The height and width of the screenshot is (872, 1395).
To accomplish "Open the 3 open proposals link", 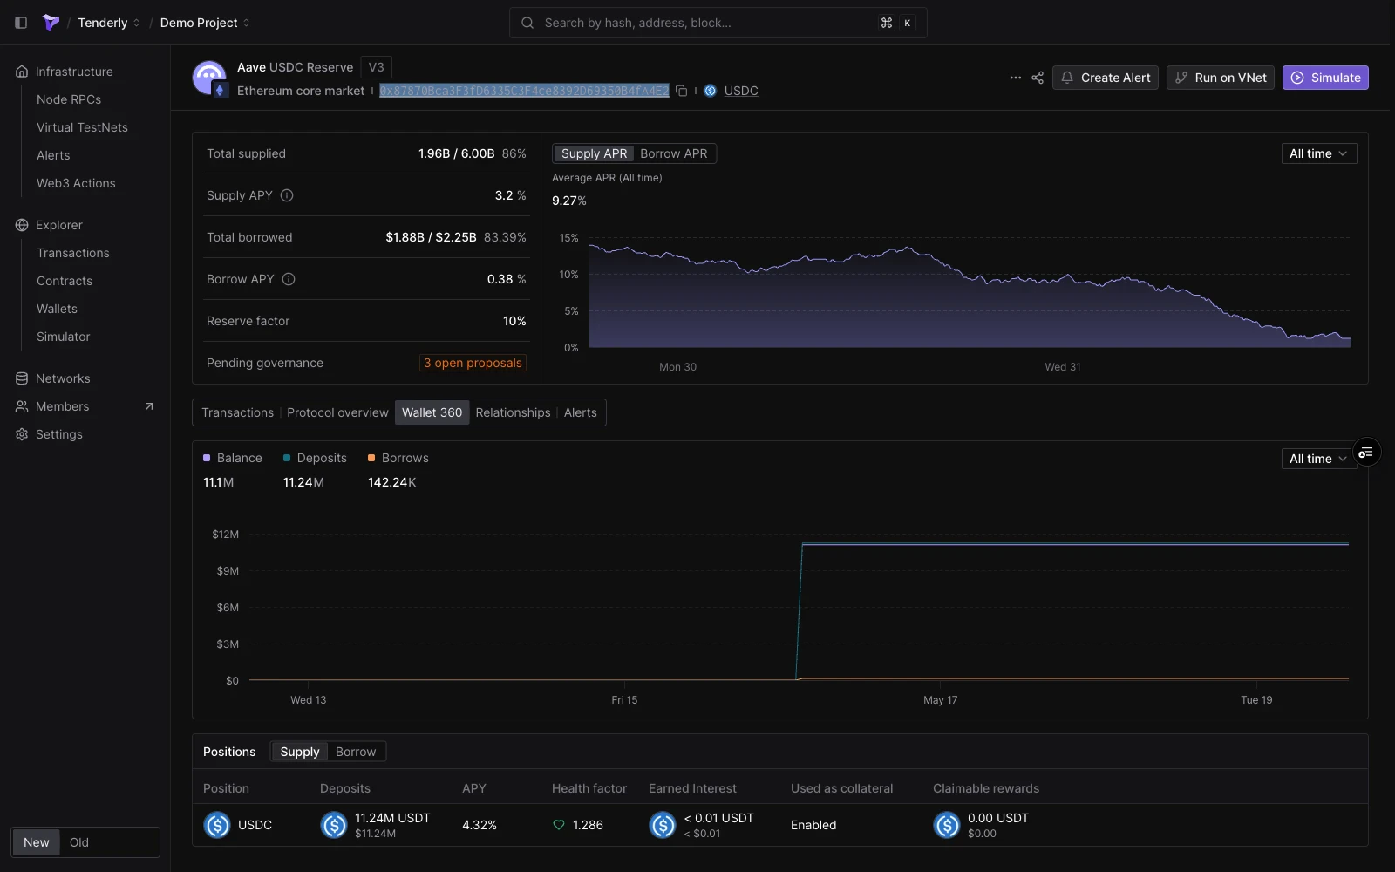I will [473, 363].
